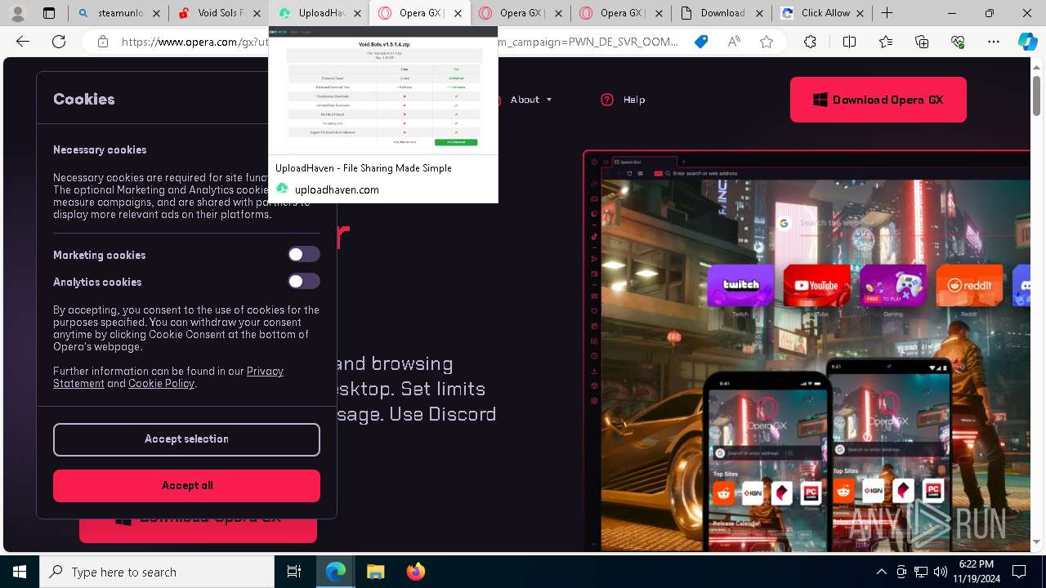The width and height of the screenshot is (1046, 588).
Task: Open the Collections icon
Action: 922,42
